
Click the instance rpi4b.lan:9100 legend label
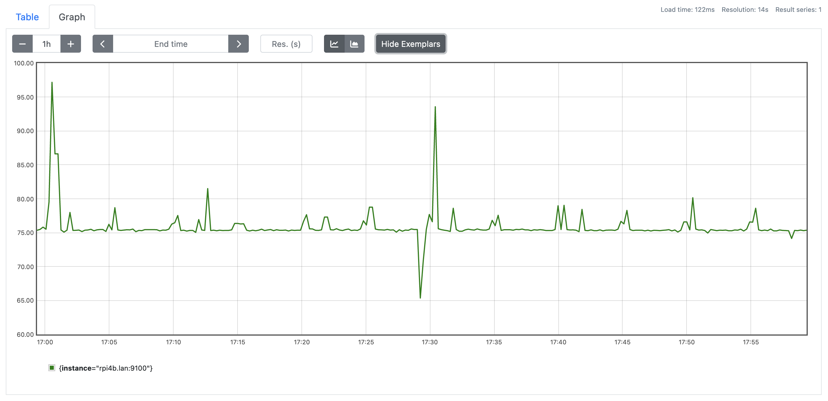click(x=106, y=368)
